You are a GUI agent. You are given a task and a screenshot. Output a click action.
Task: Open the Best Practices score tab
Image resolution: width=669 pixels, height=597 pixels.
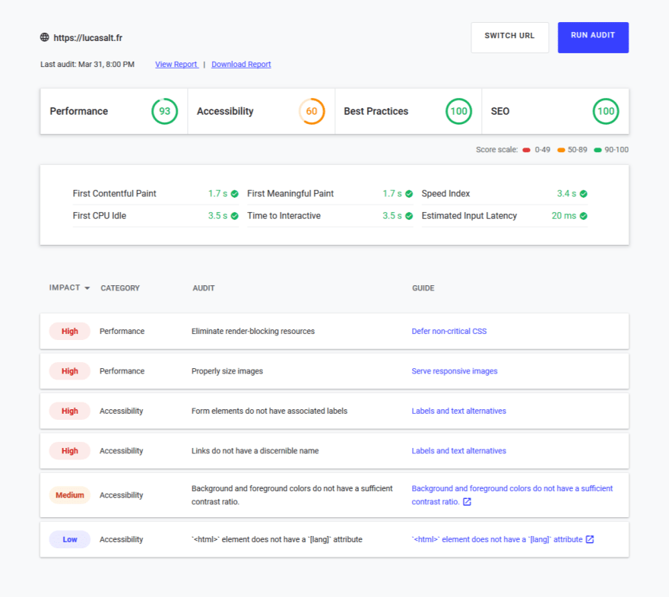coord(408,111)
